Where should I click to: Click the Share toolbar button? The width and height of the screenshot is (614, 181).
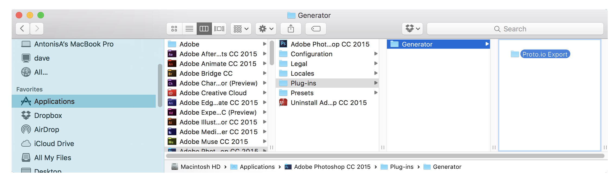point(291,29)
